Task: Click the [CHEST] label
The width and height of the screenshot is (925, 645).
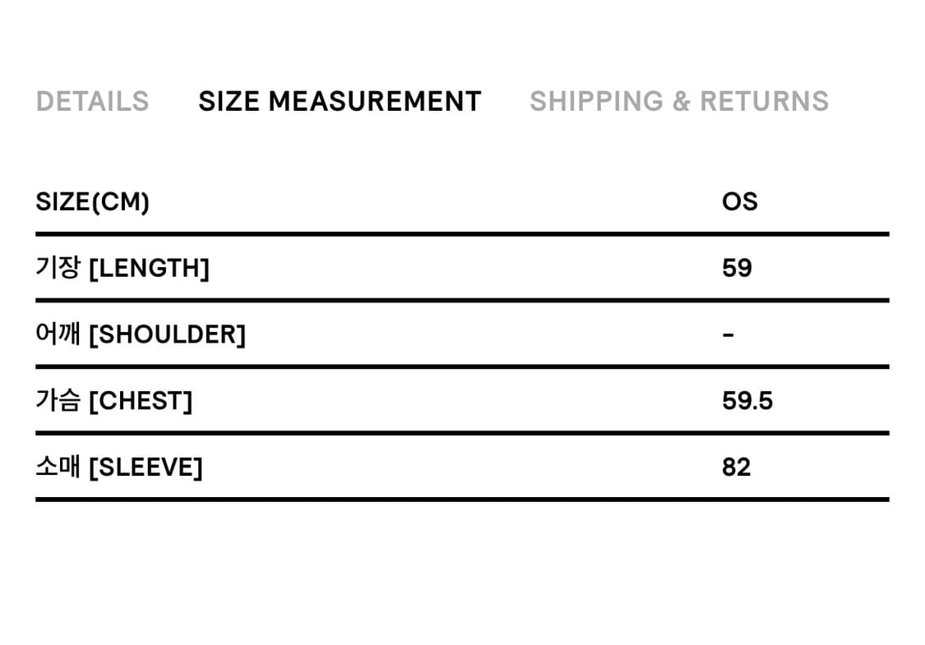Action: pyautogui.click(x=140, y=401)
